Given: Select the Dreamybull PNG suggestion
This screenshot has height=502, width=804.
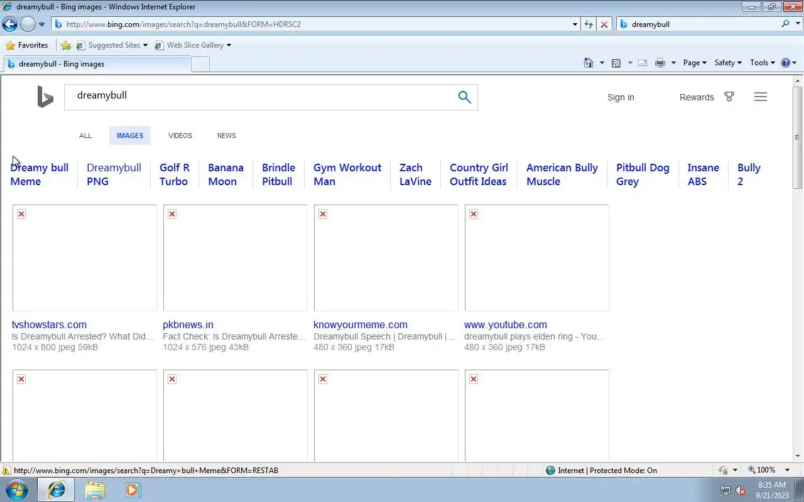Looking at the screenshot, I should [114, 174].
